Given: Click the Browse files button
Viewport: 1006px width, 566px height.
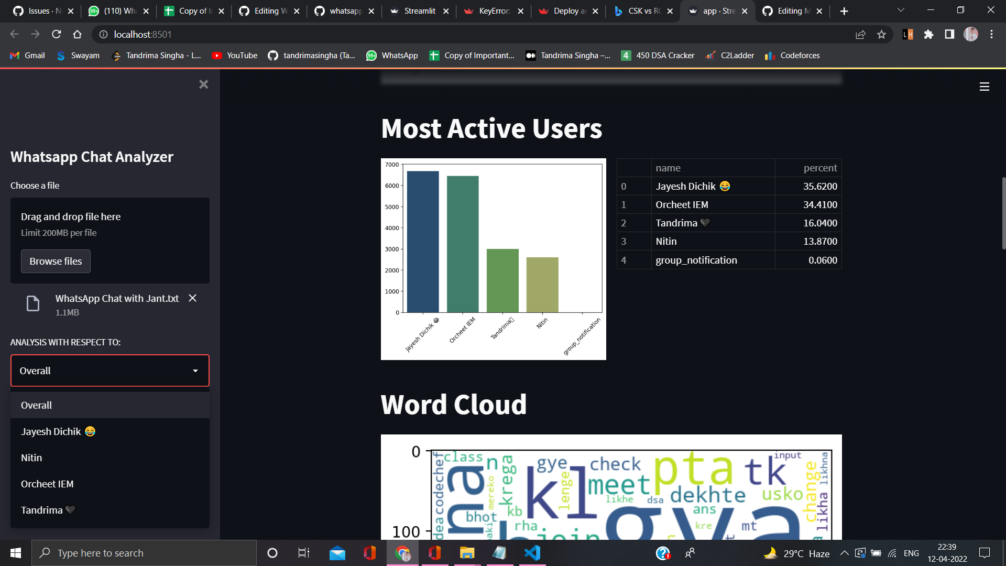Looking at the screenshot, I should click(x=56, y=261).
